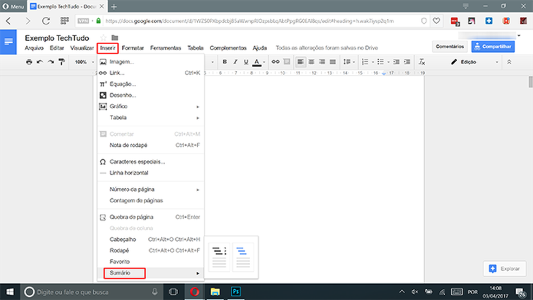This screenshot has height=300, width=533.
Task: Justify the text alignment
Action: [x=333, y=62]
